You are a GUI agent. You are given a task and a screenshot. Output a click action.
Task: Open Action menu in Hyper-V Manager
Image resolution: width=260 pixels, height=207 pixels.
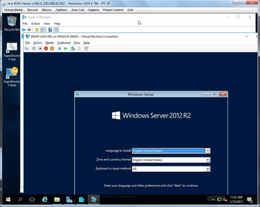36,23
